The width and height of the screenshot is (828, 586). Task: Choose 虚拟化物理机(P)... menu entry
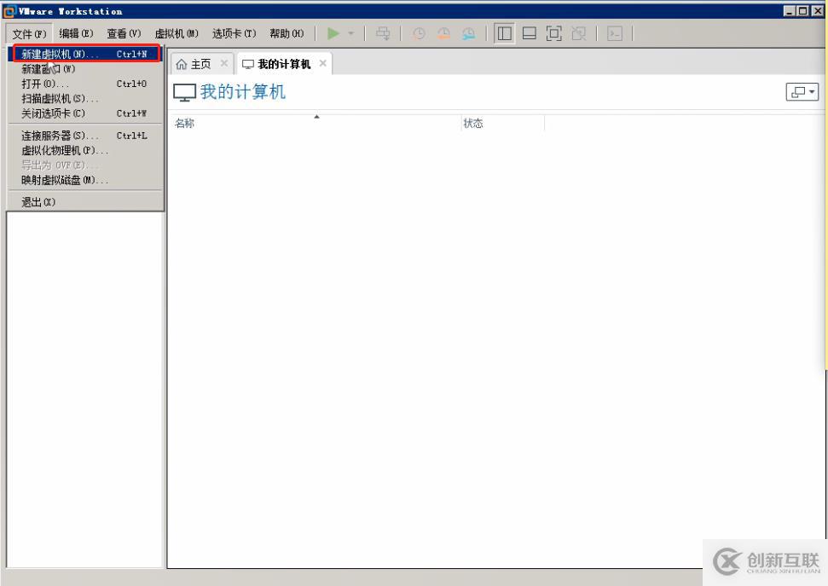tap(85, 150)
